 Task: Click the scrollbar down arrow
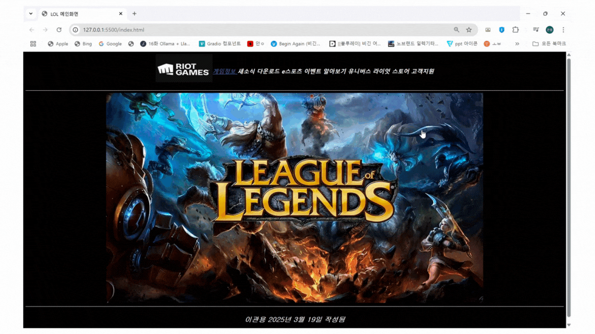569,325
